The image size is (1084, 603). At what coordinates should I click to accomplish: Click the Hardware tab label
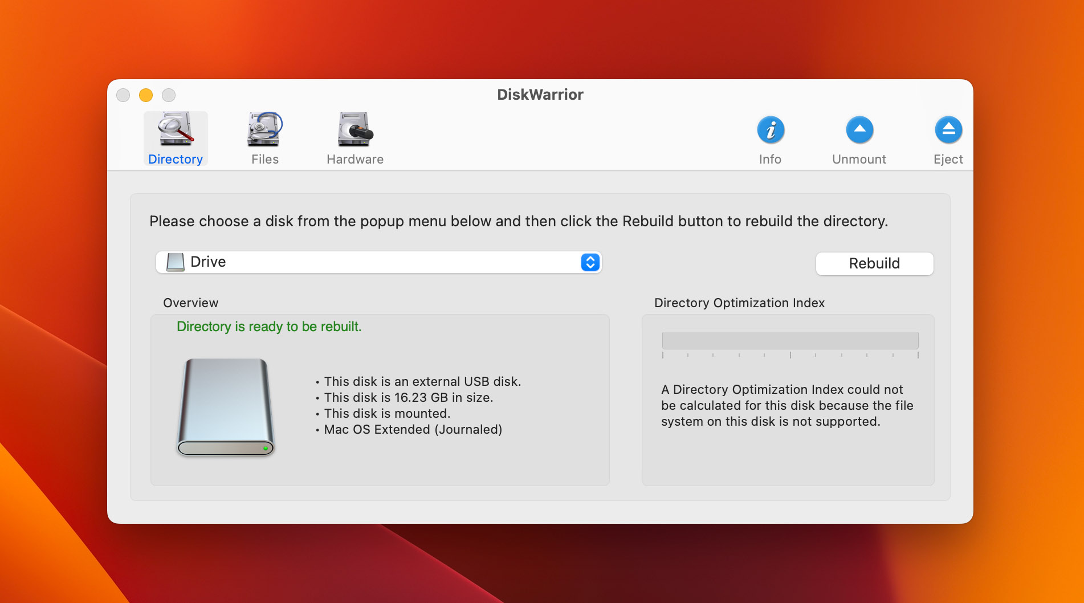(x=355, y=160)
